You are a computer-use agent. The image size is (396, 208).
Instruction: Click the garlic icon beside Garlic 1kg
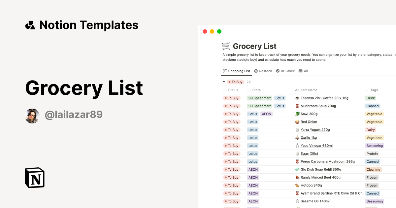(x=297, y=138)
